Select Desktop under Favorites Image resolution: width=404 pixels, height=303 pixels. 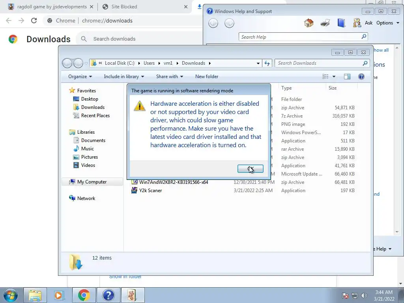[90, 99]
